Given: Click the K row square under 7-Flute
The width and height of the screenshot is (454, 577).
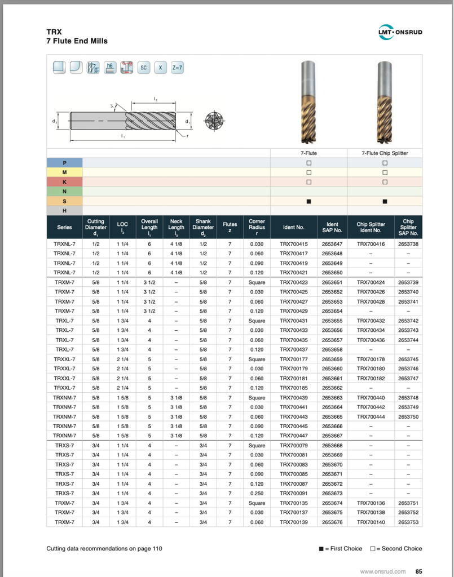Looking at the screenshot, I should [309, 182].
